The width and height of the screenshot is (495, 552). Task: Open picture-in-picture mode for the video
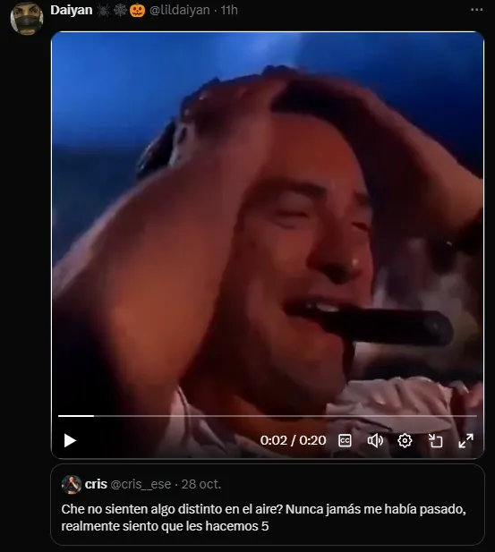point(435,440)
